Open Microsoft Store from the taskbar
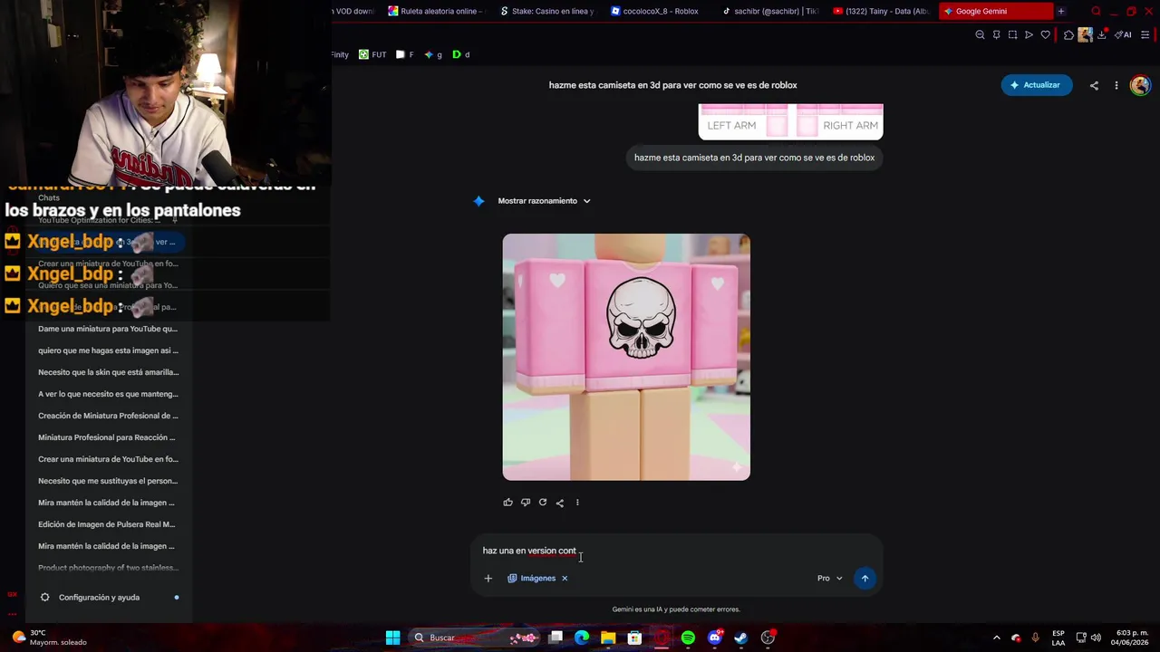 634,638
